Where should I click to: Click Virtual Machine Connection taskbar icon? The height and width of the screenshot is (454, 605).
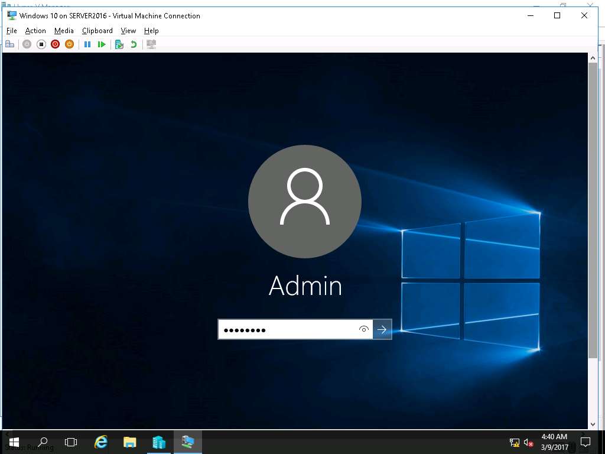[x=187, y=442]
